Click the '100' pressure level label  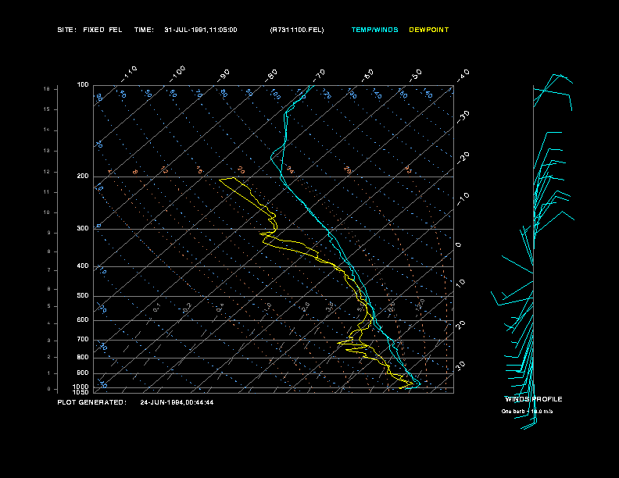(x=83, y=85)
